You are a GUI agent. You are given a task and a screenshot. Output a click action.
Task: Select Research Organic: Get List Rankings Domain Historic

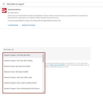(x=23, y=89)
